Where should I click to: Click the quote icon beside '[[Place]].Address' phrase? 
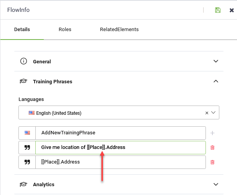pyautogui.click(x=27, y=162)
